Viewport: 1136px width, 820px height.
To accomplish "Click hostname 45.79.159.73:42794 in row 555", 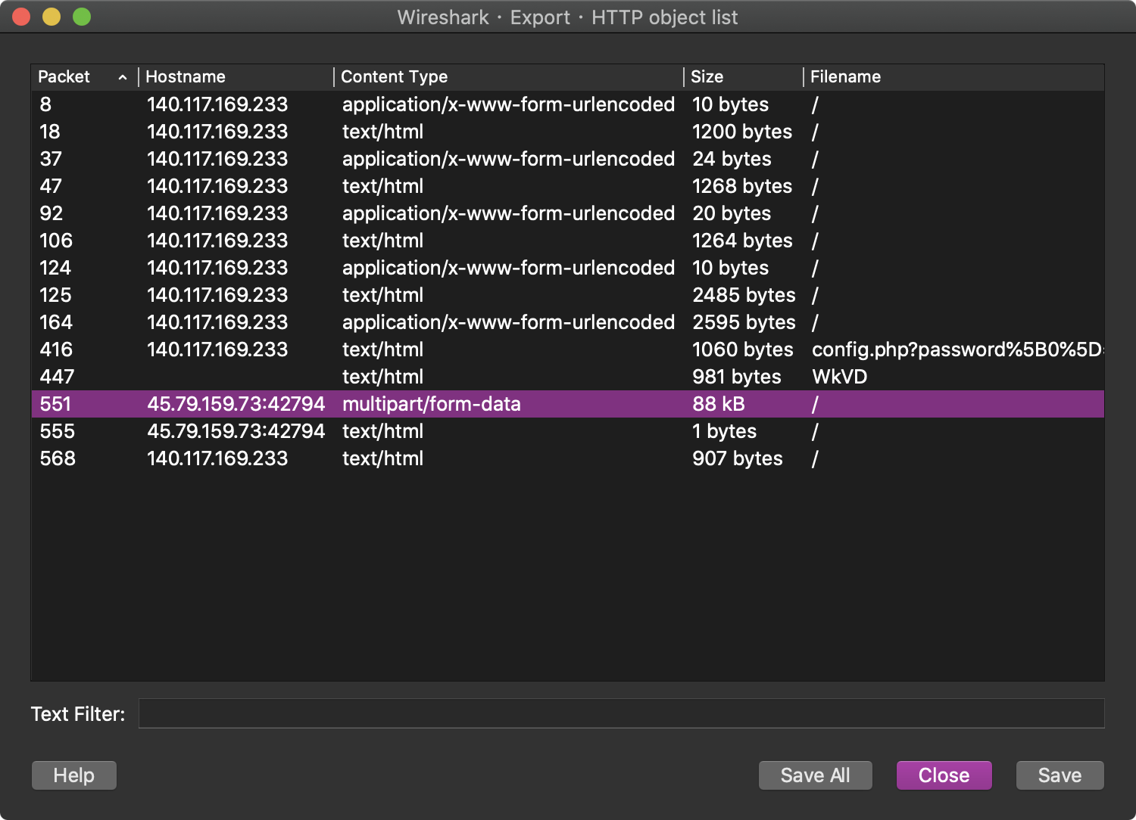I will pos(236,431).
